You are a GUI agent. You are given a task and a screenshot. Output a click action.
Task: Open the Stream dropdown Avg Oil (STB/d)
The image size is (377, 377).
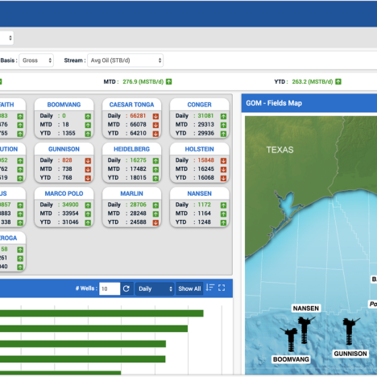click(x=125, y=60)
